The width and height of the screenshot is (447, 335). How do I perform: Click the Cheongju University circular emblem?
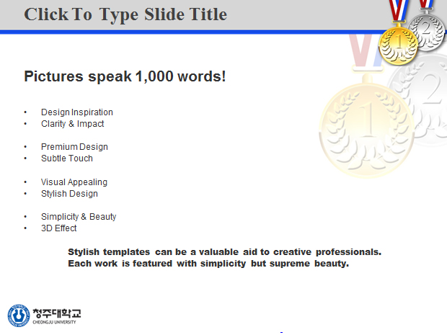tap(19, 316)
